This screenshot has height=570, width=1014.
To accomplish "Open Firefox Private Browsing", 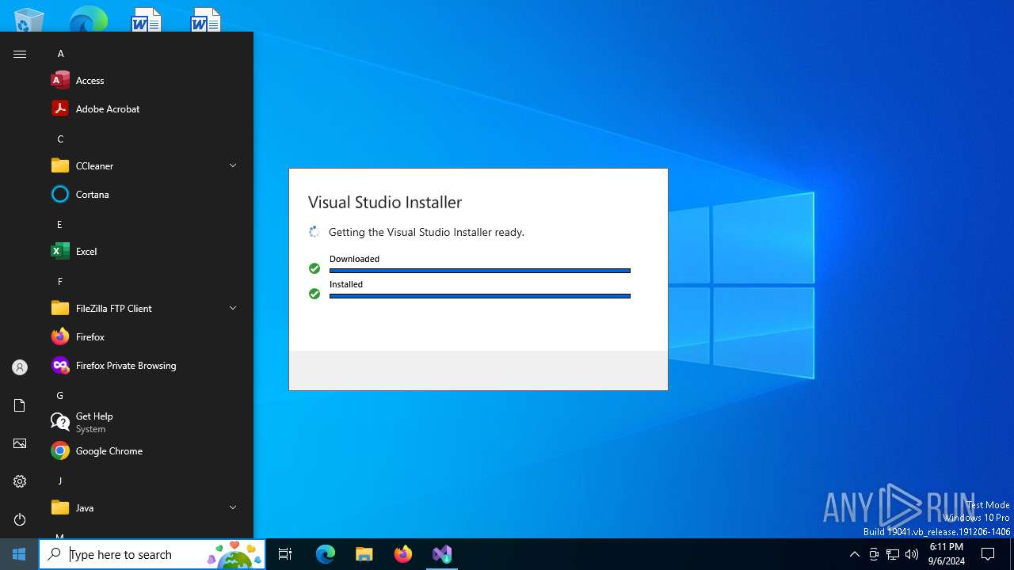I will 146,365.
